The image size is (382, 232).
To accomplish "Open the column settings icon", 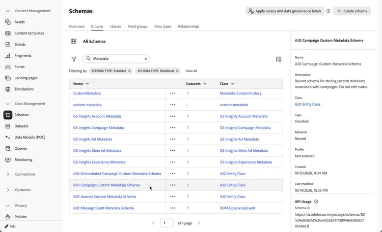I will 279,59.
